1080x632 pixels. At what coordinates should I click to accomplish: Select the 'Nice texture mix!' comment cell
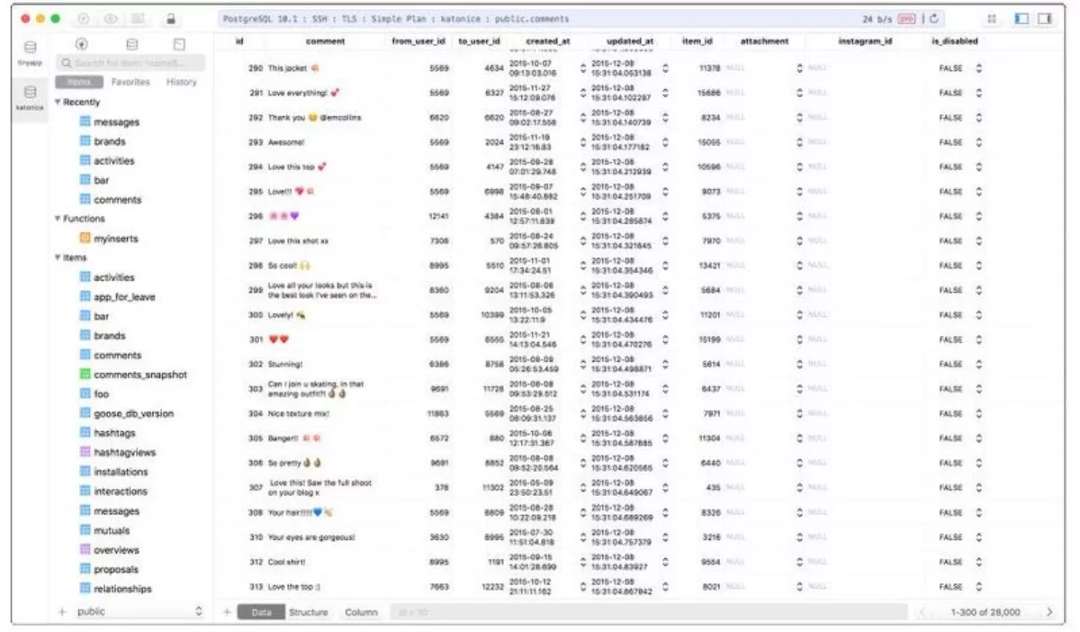pyautogui.click(x=298, y=413)
